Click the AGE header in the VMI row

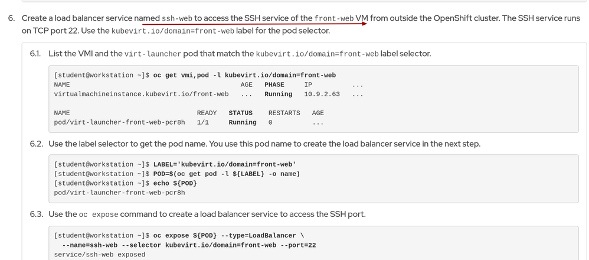[x=246, y=84]
